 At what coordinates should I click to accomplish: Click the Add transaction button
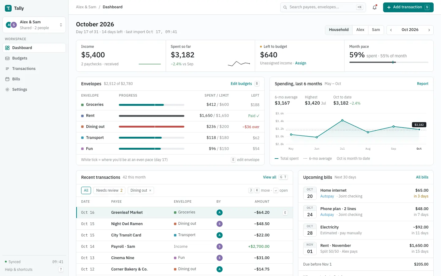click(x=408, y=7)
